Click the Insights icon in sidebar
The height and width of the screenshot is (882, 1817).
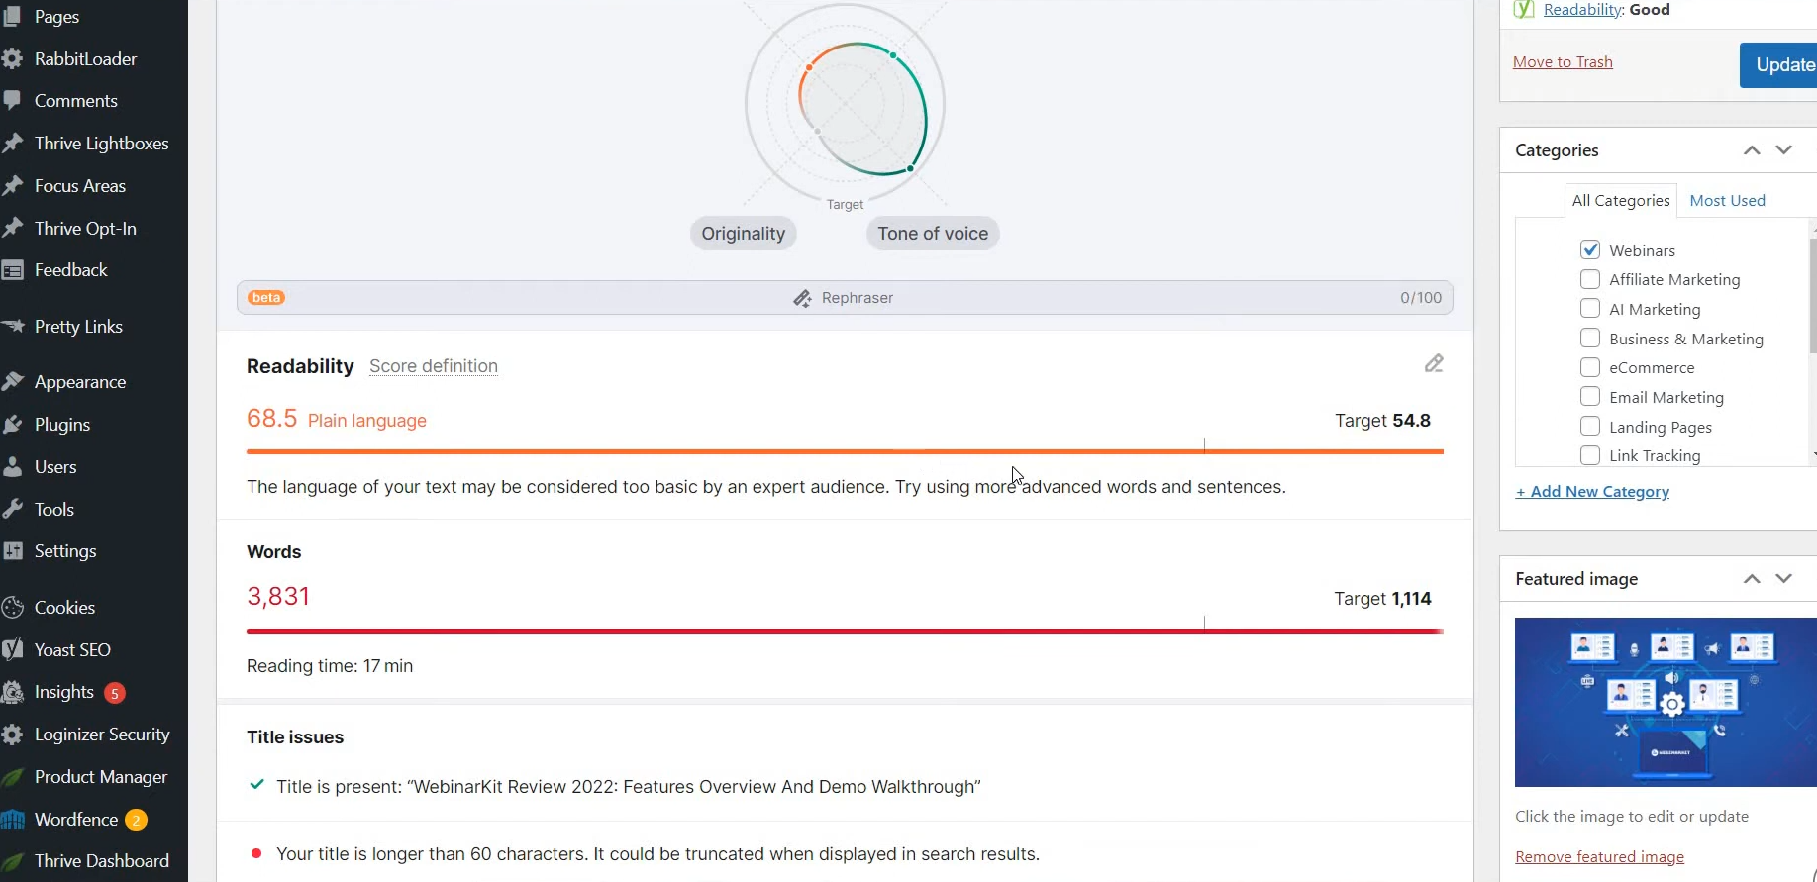click(x=12, y=692)
